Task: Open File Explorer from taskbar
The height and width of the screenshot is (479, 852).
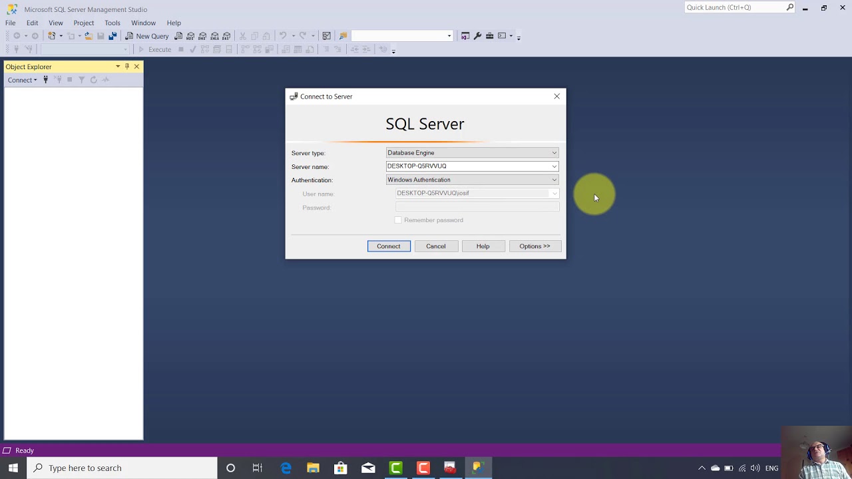Action: pos(313,468)
